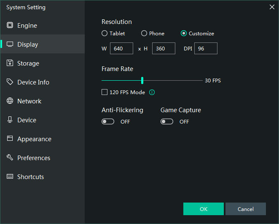Viewport: 279px width, 224px height.
Task: Click the Appearance window icon
Action: pyautogui.click(x=10, y=139)
